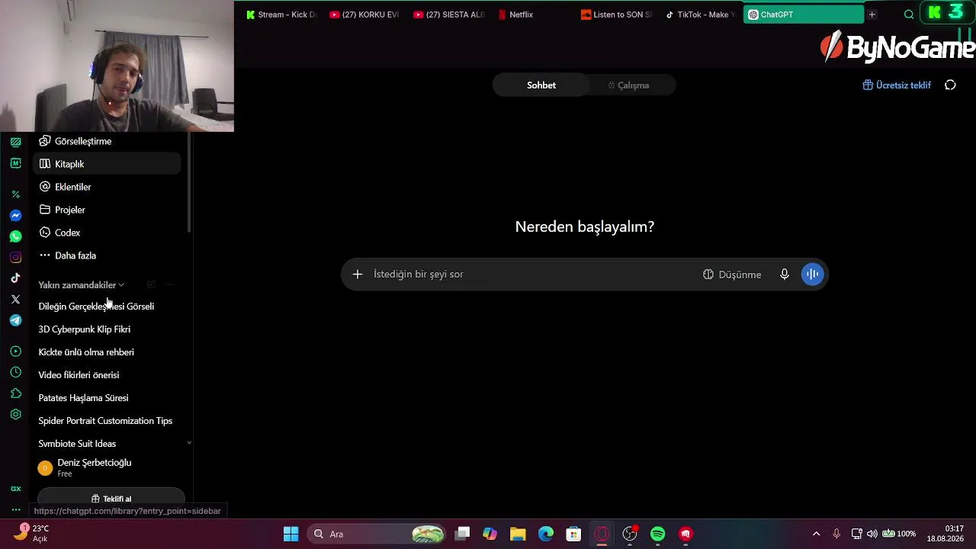Open Messenger from the Opera sidebar
The height and width of the screenshot is (549, 976).
15,216
